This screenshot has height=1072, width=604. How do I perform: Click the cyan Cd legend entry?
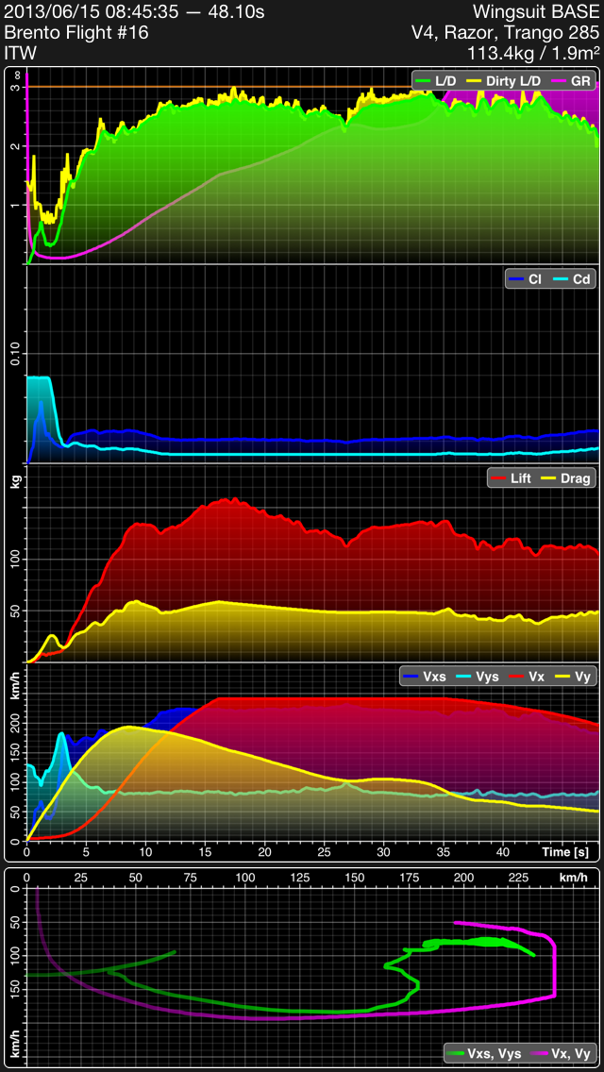pos(574,280)
